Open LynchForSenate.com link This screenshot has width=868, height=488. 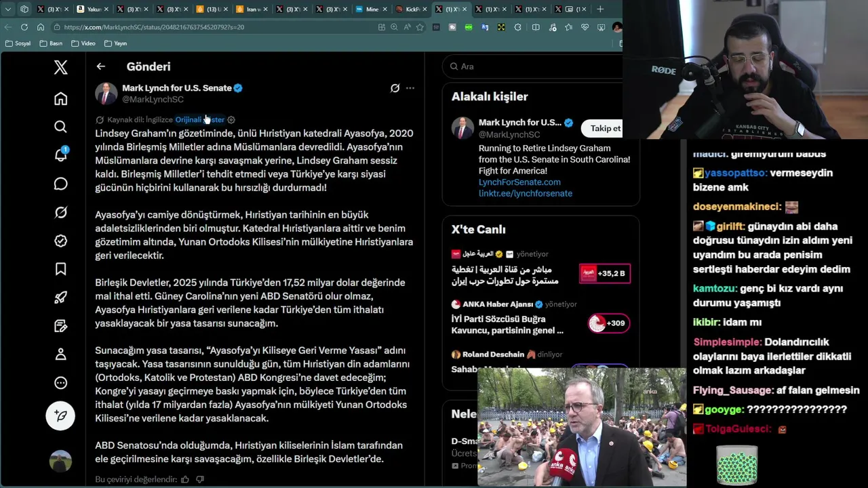(519, 182)
